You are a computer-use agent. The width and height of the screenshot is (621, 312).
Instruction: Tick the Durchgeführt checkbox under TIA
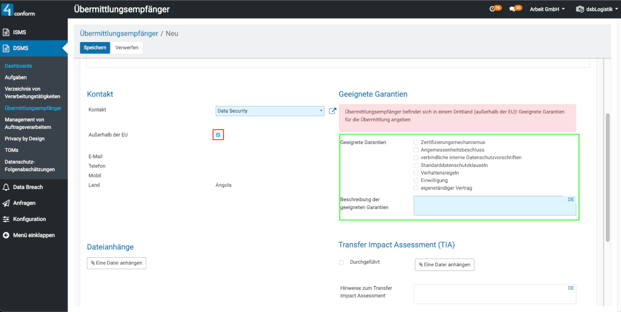click(x=341, y=263)
